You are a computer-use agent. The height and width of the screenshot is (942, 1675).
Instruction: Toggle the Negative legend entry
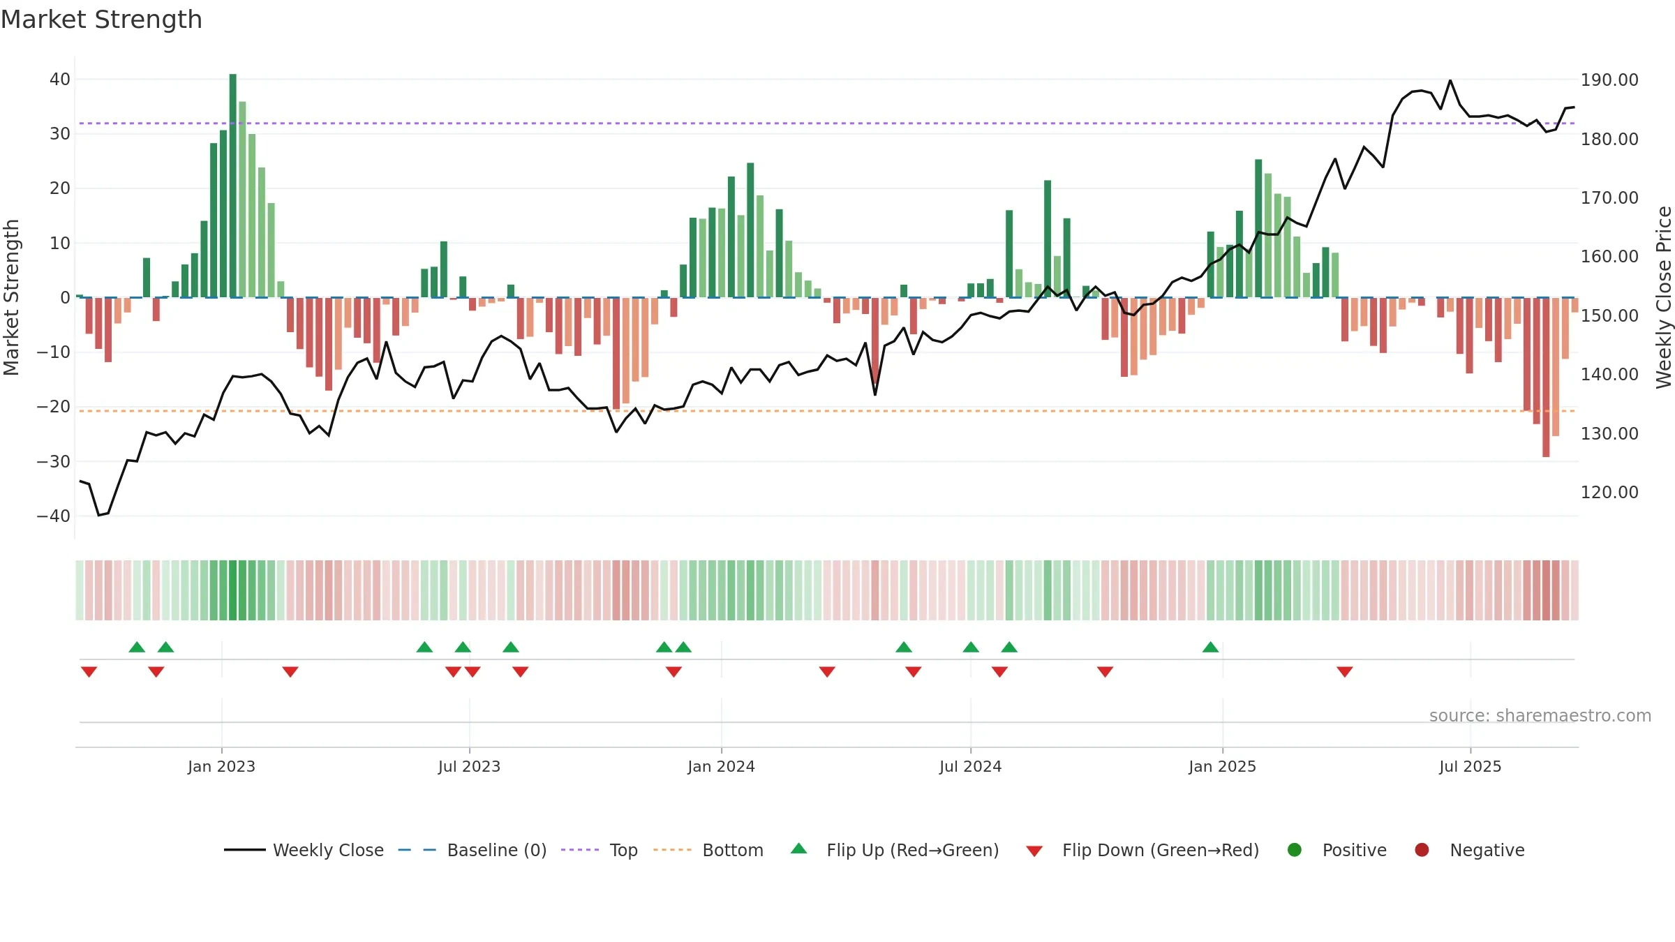[1469, 850]
